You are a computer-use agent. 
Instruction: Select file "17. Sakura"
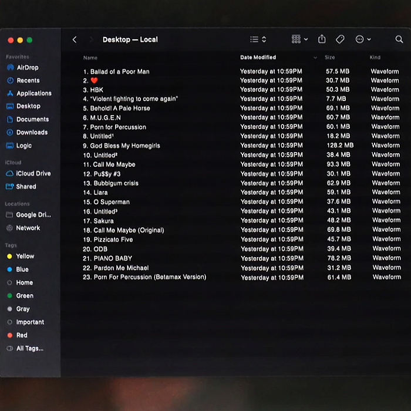click(x=98, y=221)
